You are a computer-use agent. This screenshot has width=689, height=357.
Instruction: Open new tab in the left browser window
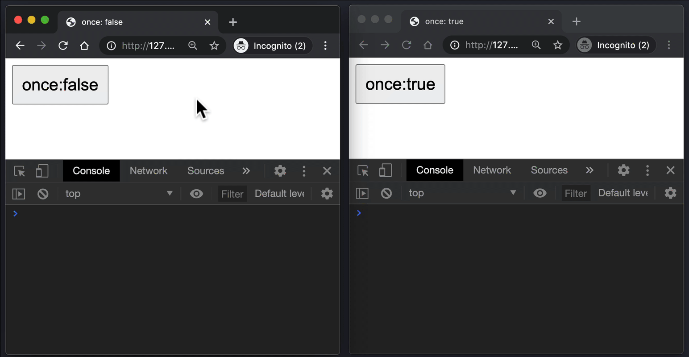[x=233, y=22]
